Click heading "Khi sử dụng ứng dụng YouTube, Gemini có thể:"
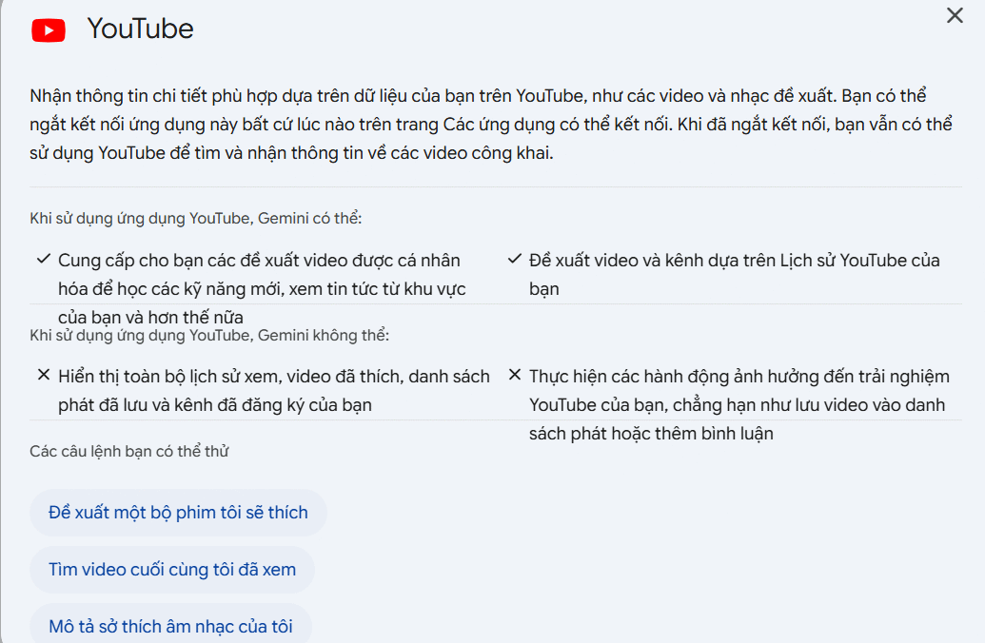The image size is (985, 643). (195, 218)
